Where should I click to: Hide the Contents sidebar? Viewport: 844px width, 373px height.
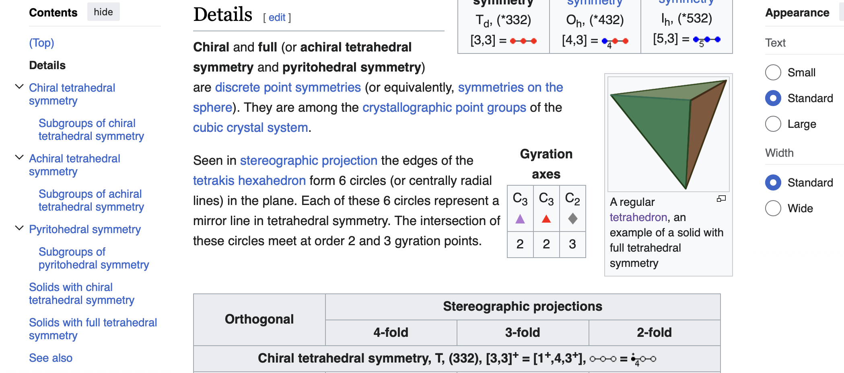click(103, 12)
